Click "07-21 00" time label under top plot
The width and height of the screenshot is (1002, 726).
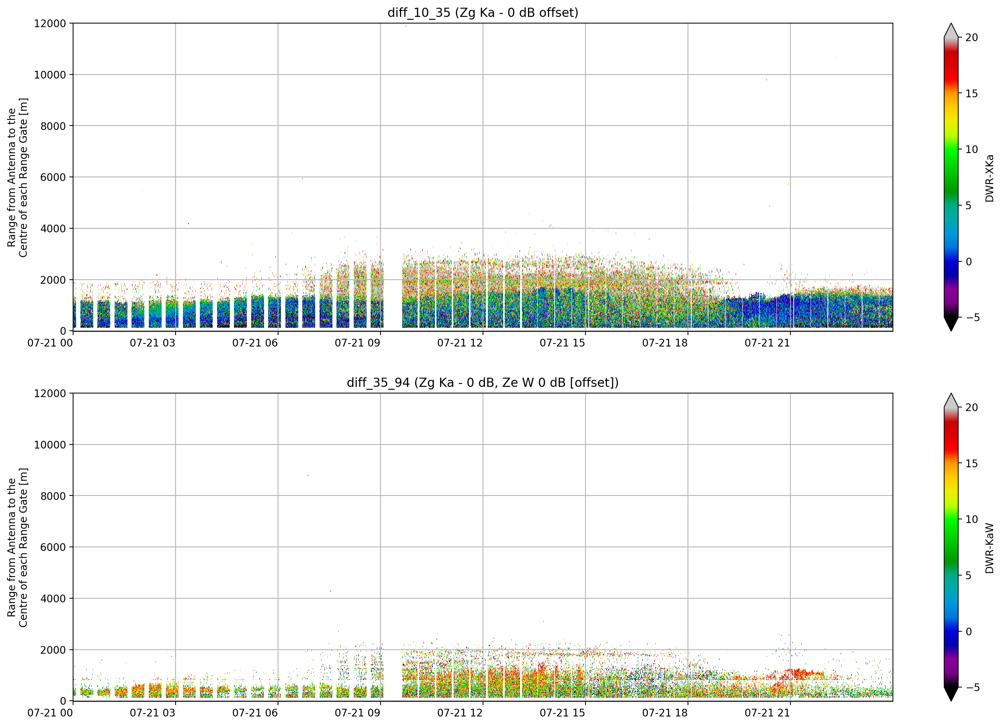click(50, 343)
